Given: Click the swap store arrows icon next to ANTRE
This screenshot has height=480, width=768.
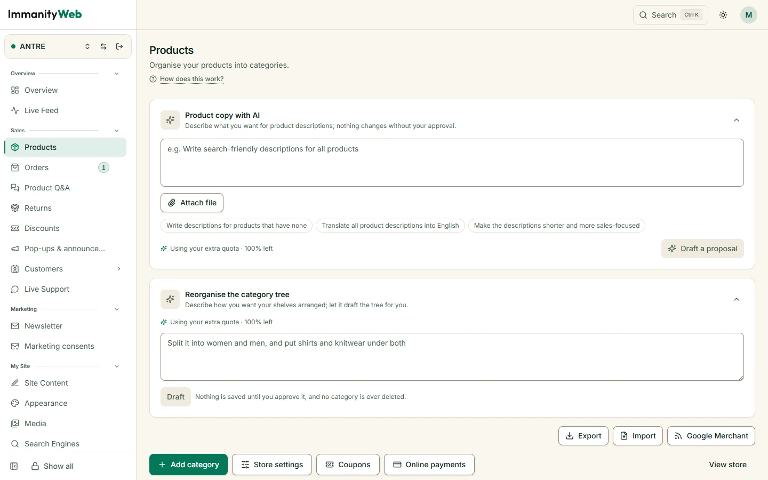Looking at the screenshot, I should point(103,46).
